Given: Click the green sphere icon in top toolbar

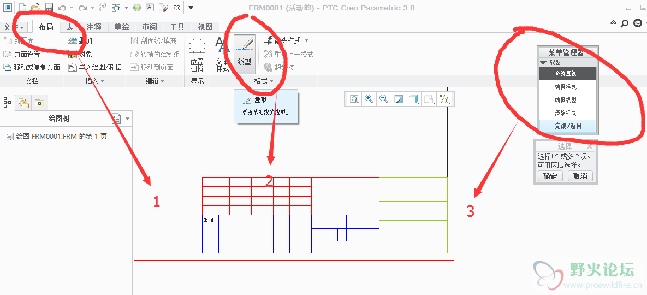Looking at the screenshot, I should click(x=137, y=8).
